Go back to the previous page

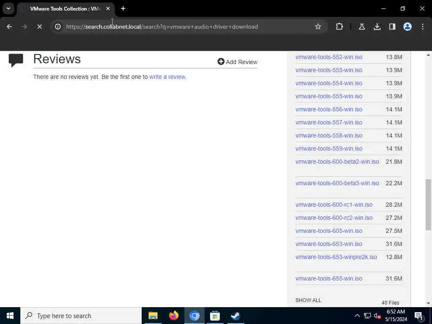[9, 27]
